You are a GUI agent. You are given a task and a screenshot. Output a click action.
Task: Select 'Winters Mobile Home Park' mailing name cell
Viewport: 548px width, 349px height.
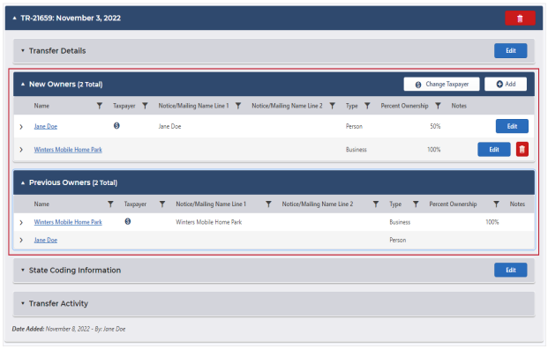tap(208, 222)
